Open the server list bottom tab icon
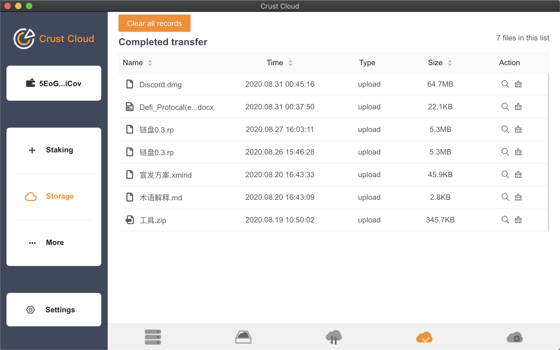The image size is (560, 350). [153, 337]
